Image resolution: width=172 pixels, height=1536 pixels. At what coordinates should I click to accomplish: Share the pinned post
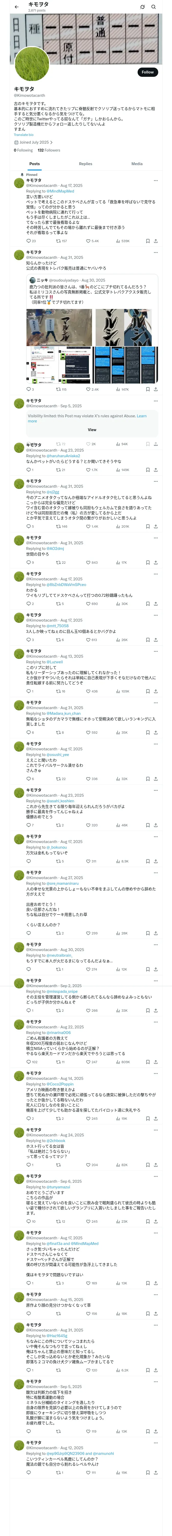coord(155,241)
